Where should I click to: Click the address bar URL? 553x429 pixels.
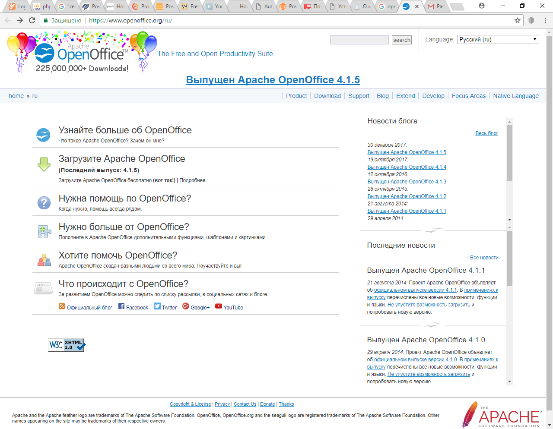tap(130, 20)
